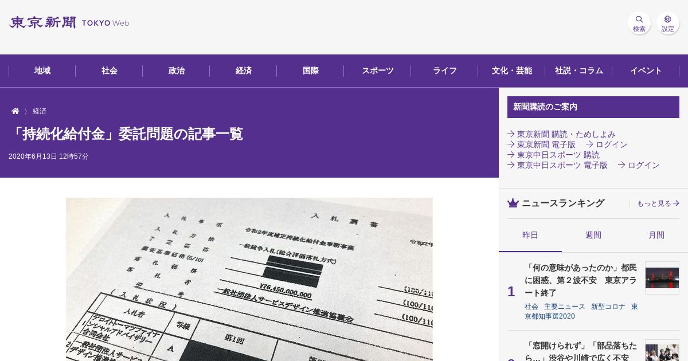
Task: Open the 経済 navigation menu
Action: tap(244, 70)
